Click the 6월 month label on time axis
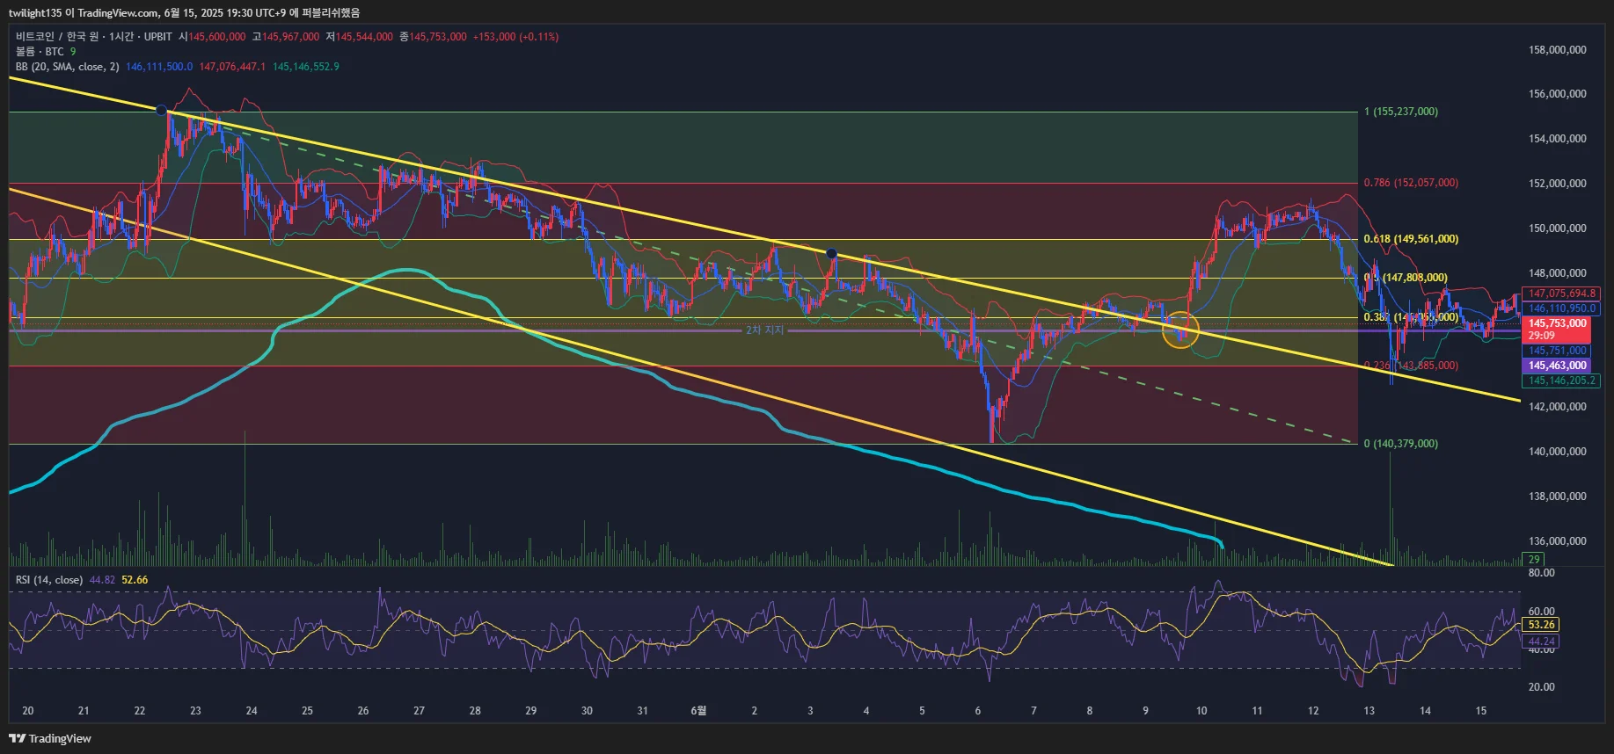 click(698, 711)
